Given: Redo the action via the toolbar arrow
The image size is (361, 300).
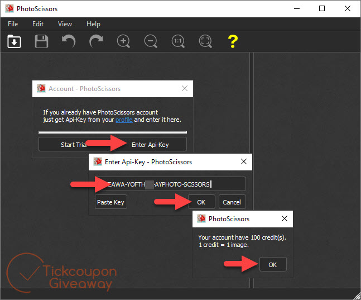Looking at the screenshot, I should point(96,41).
